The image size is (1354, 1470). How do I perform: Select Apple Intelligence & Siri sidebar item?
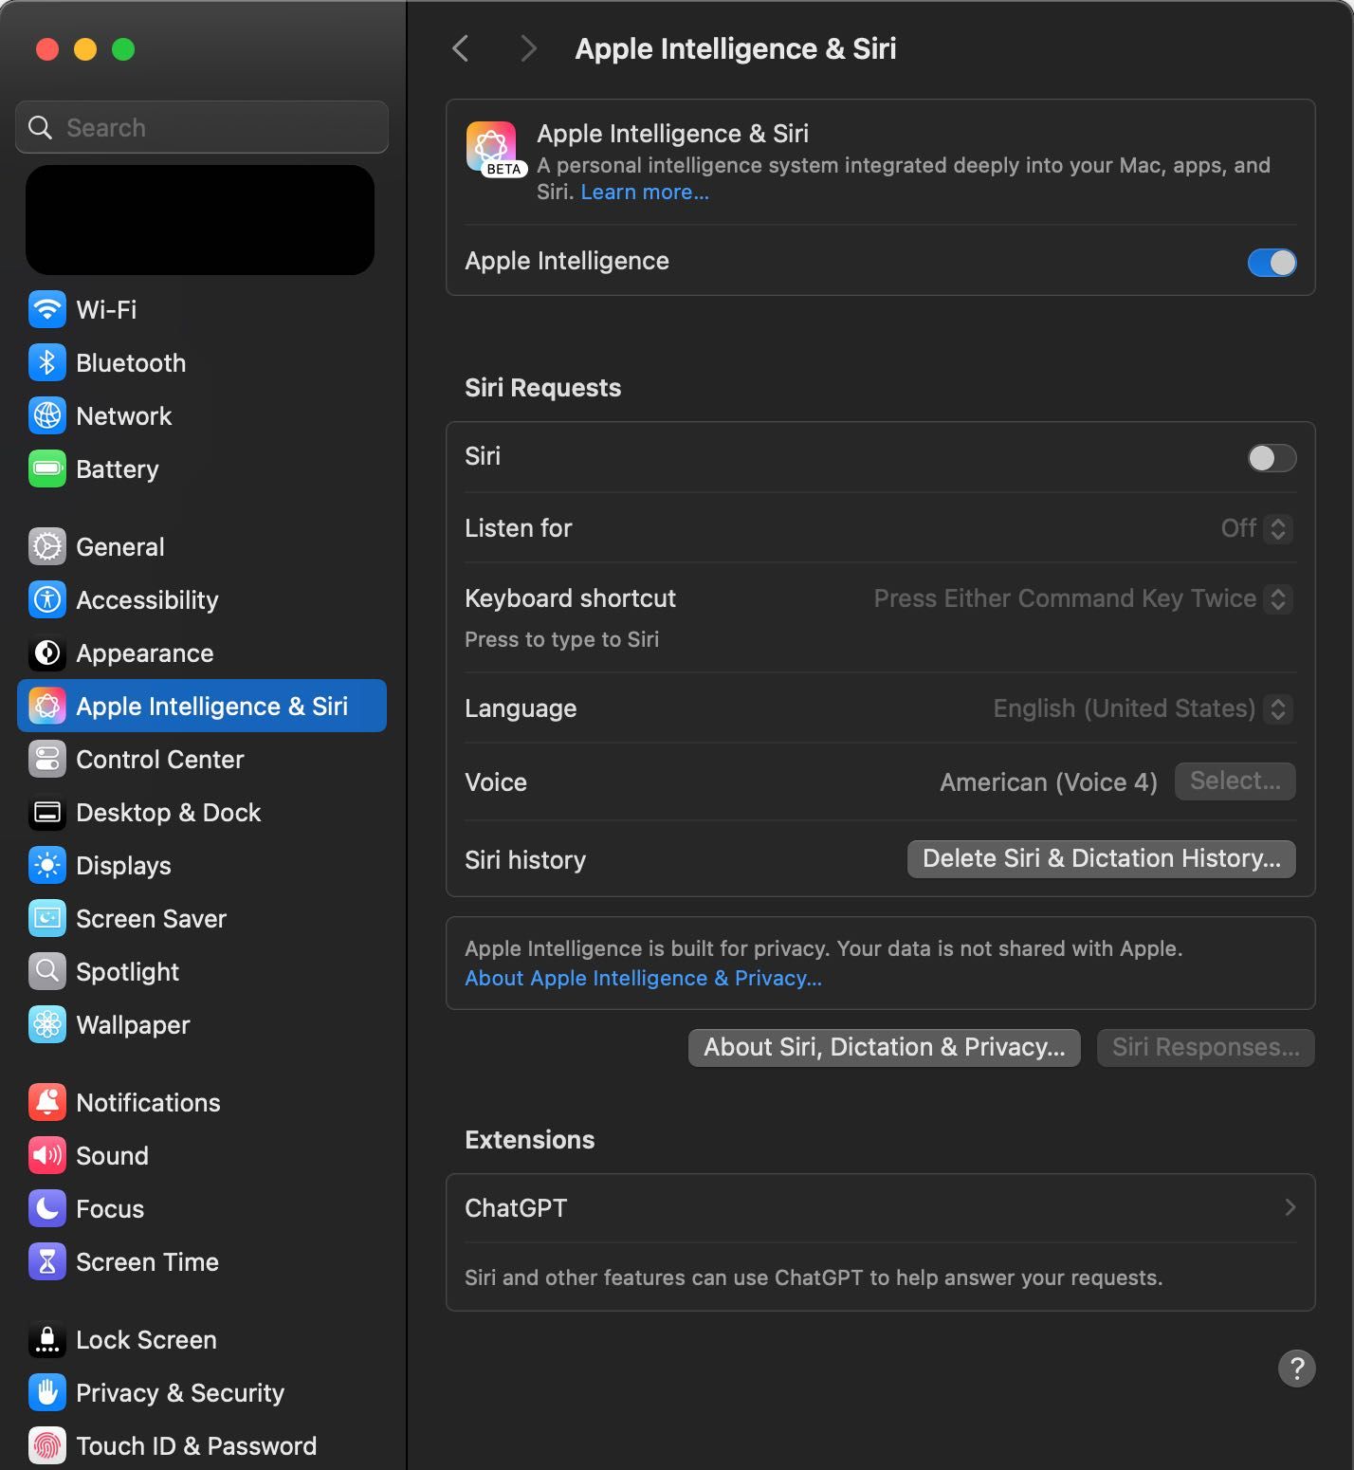pos(201,706)
